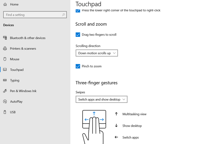The width and height of the screenshot is (224, 144).
Task: Click the Mouse icon in sidebar
Action: tap(5, 59)
